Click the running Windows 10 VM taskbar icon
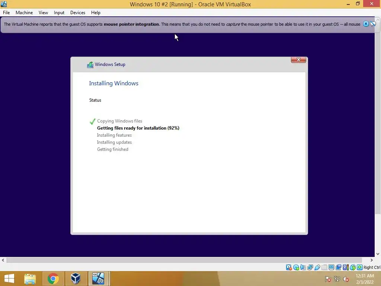 coord(99,279)
